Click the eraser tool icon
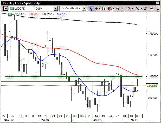The height and width of the screenshot is (123, 161). (x=145, y=8)
